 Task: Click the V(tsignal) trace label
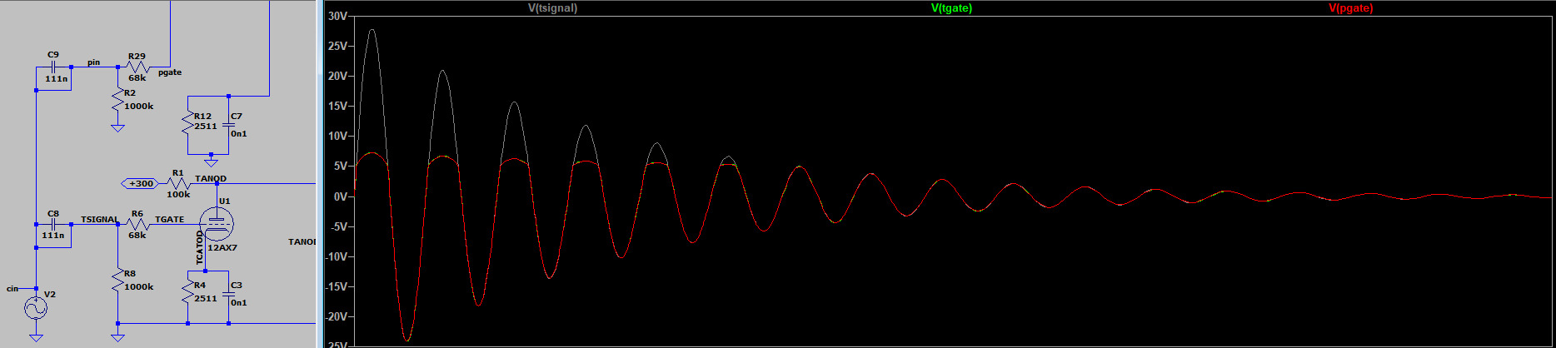pos(552,8)
